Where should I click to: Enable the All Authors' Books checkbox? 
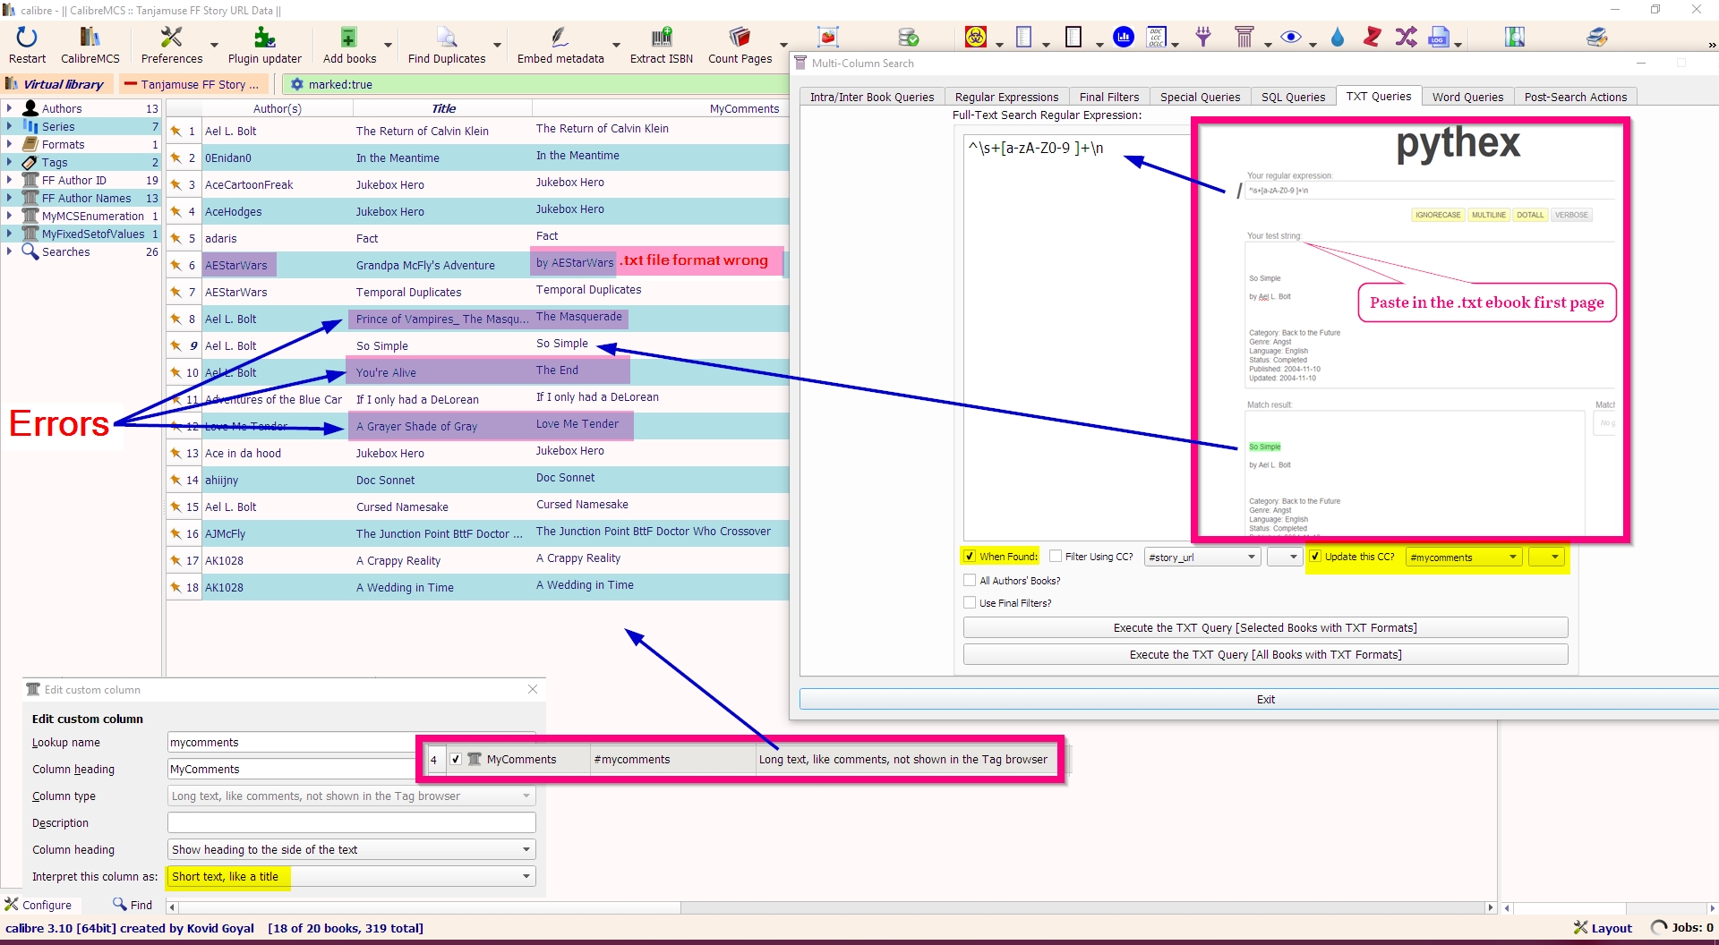point(969,581)
